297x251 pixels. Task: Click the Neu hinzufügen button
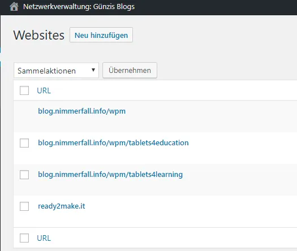(x=101, y=35)
